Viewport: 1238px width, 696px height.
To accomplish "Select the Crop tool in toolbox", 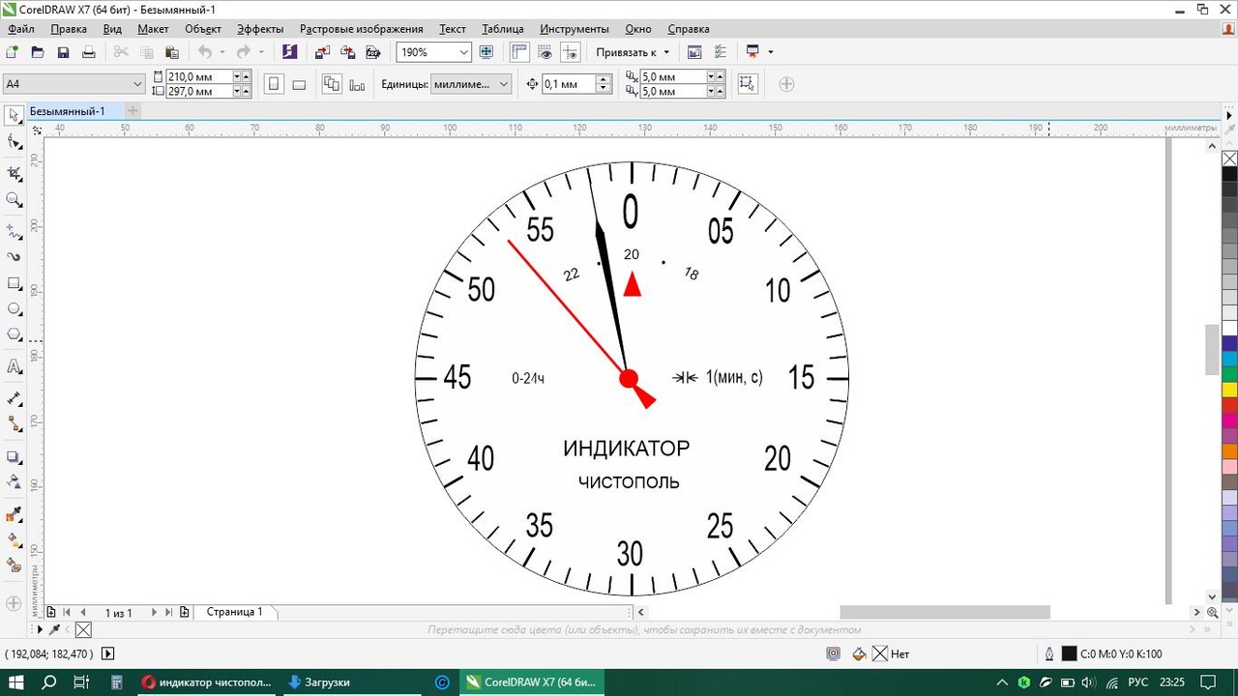I will click(x=15, y=174).
